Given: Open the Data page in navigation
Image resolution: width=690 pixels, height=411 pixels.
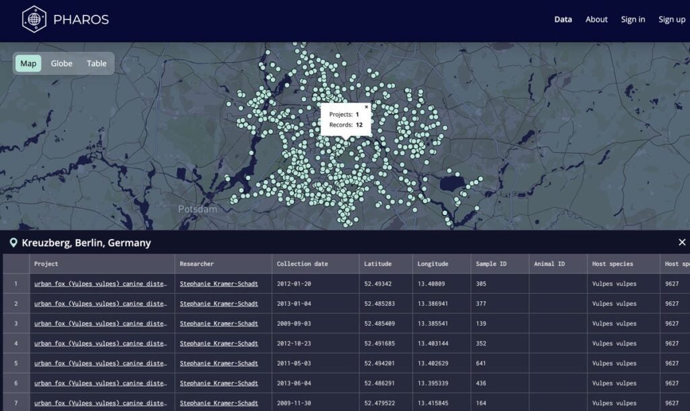Looking at the screenshot, I should (563, 20).
